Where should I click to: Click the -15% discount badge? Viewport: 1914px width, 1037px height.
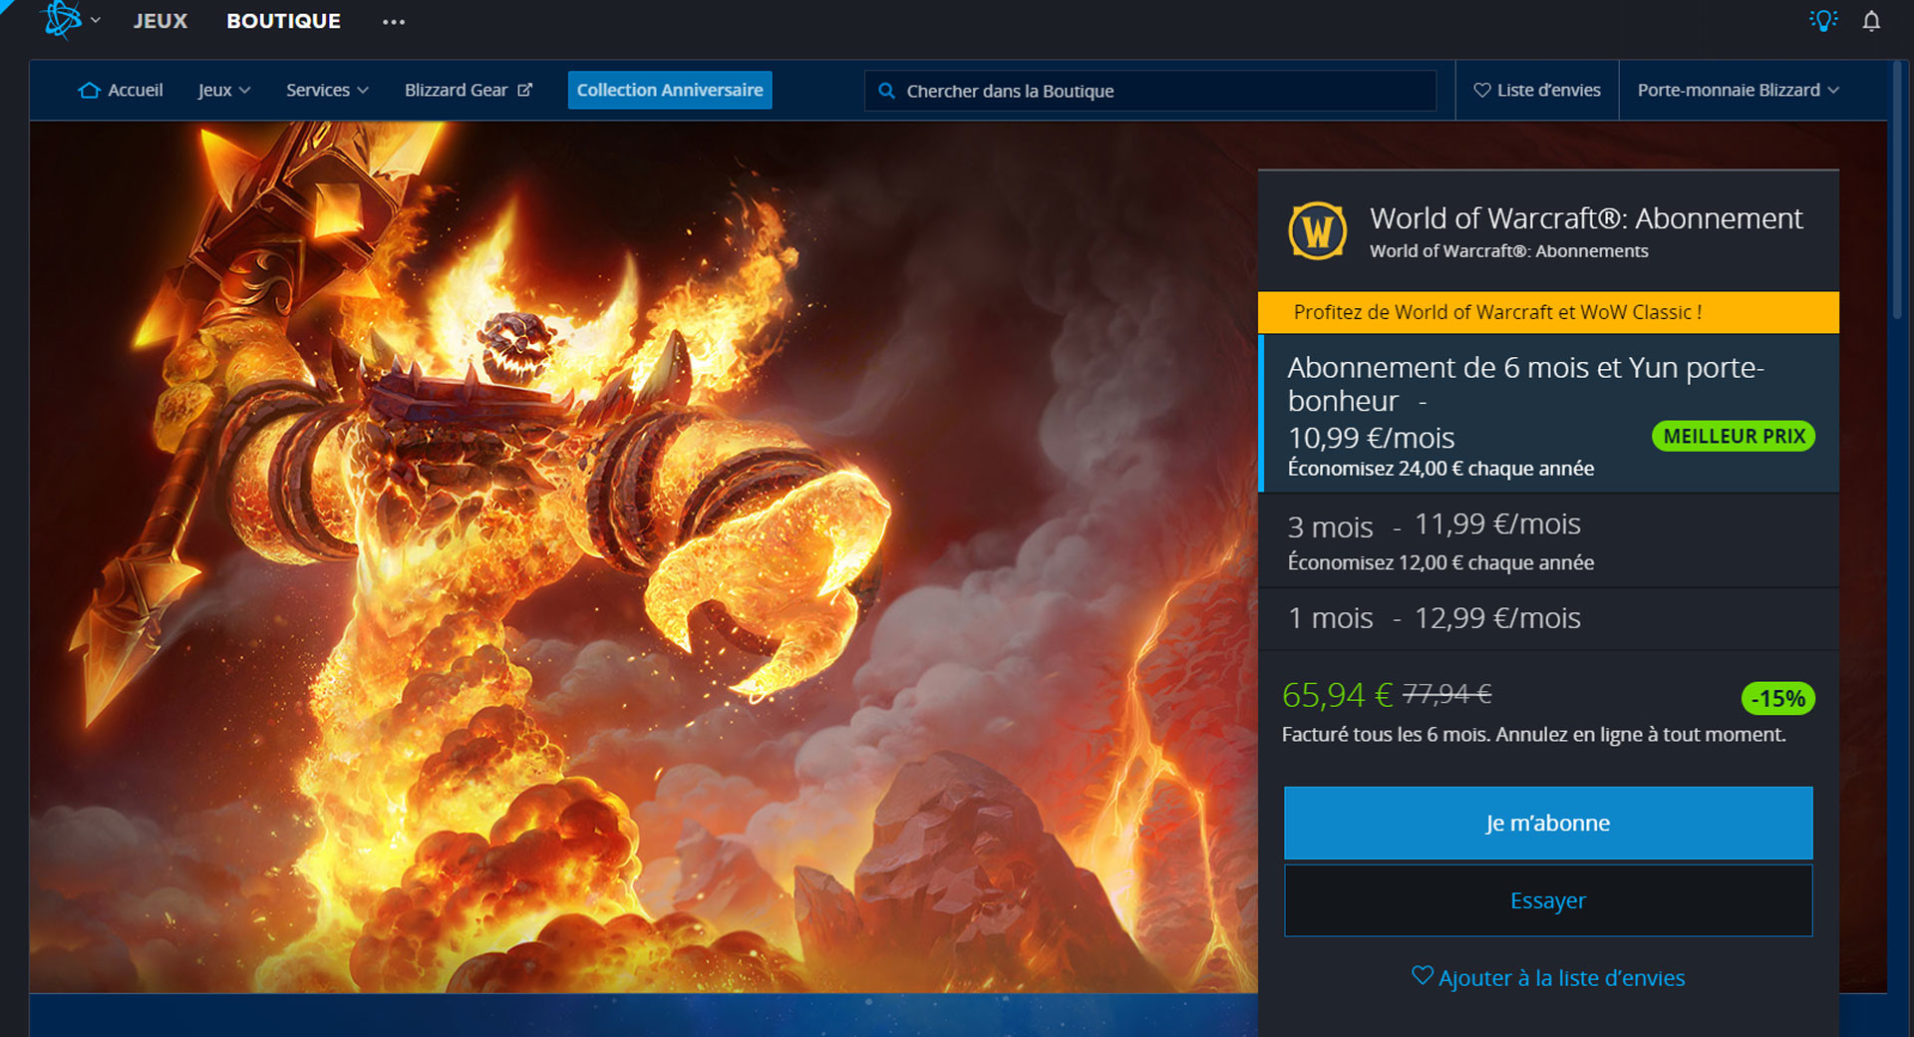1777,698
